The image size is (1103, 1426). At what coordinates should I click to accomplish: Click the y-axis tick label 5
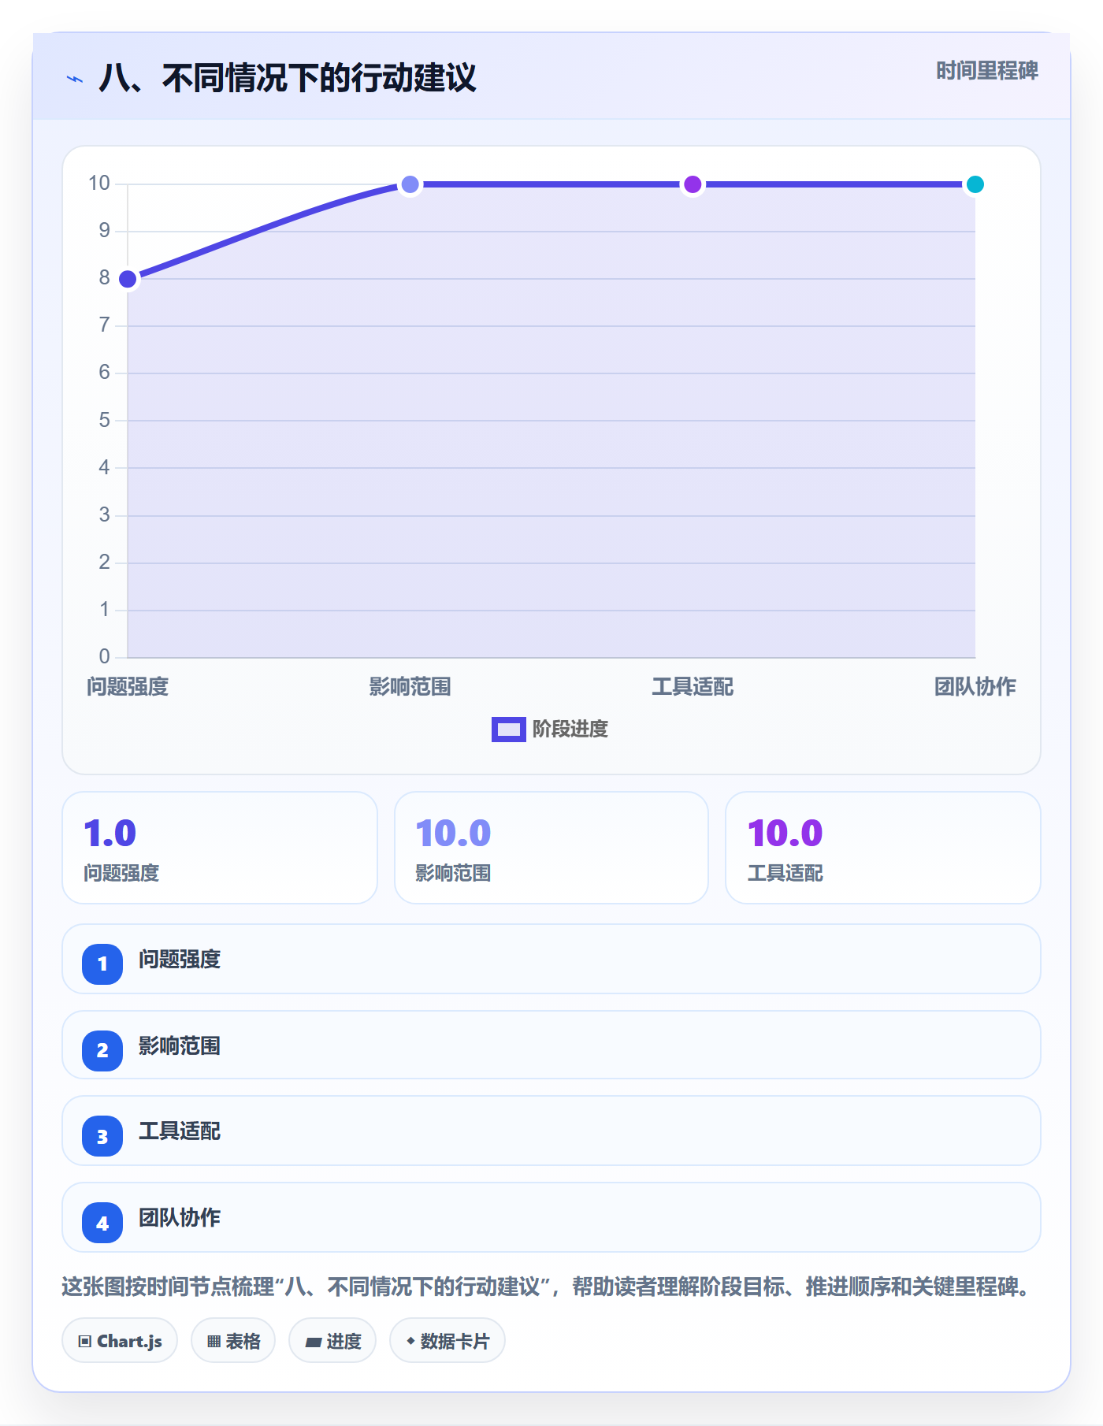click(104, 420)
